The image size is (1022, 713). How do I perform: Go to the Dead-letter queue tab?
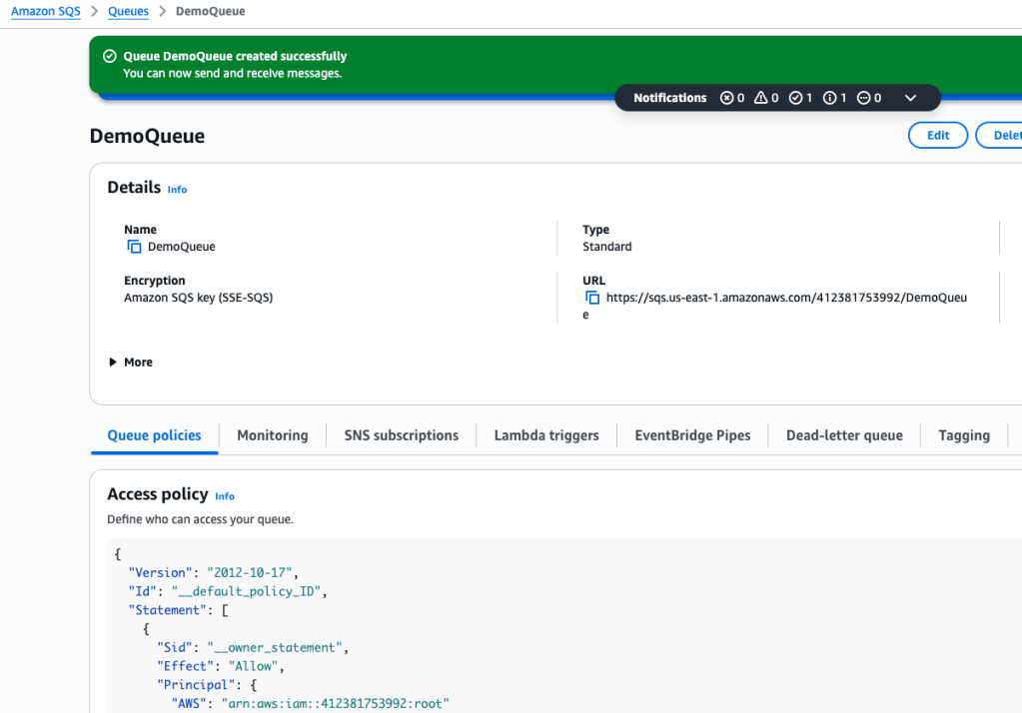click(x=844, y=435)
